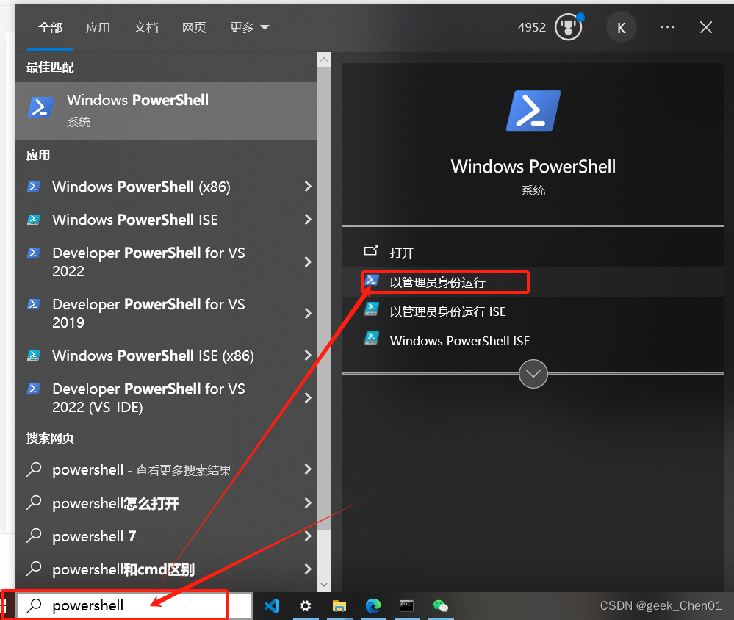Click magnifier icon beside powershell 7
Screen dimensions: 734x620
35,536
